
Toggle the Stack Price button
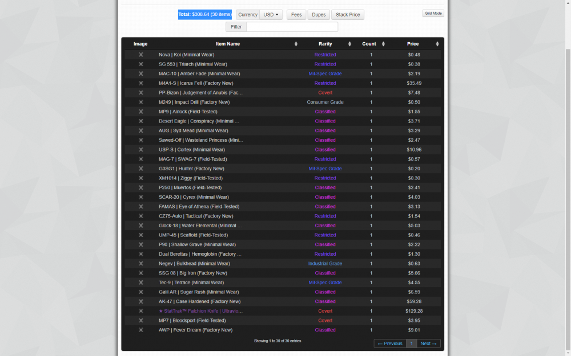[x=348, y=15]
